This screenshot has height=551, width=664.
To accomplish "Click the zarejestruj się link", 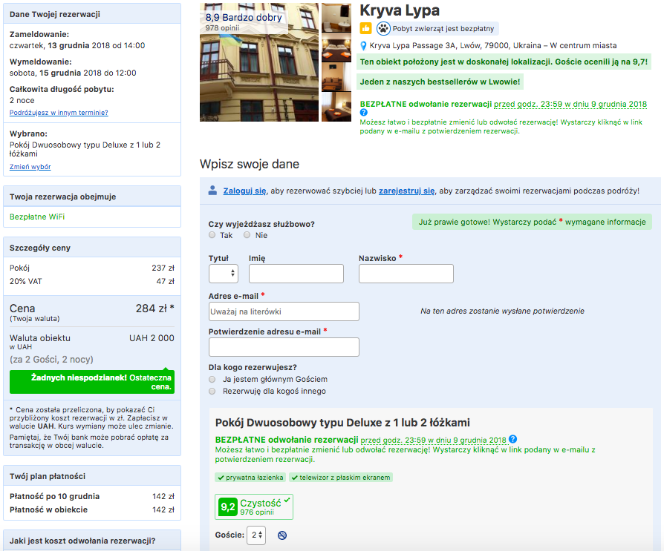I will coord(406,191).
